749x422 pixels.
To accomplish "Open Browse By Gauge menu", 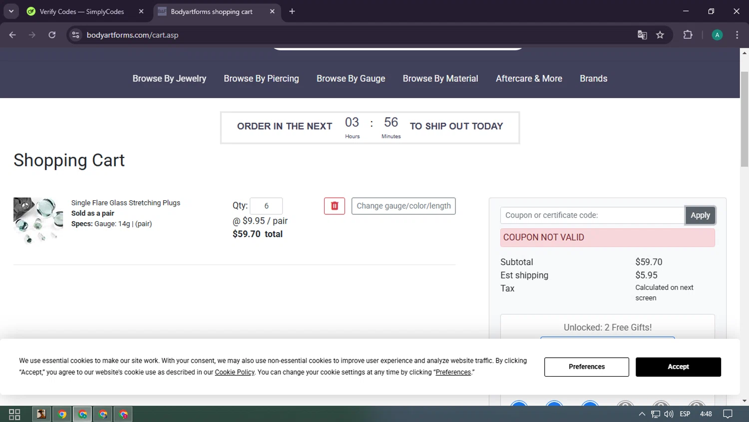I will [x=351, y=79].
